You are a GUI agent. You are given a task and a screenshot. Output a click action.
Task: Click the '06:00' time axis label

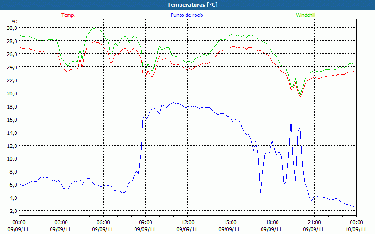(103, 223)
